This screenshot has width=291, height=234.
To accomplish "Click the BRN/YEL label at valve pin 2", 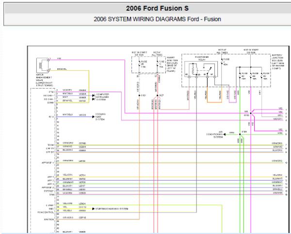I will click(62, 69).
